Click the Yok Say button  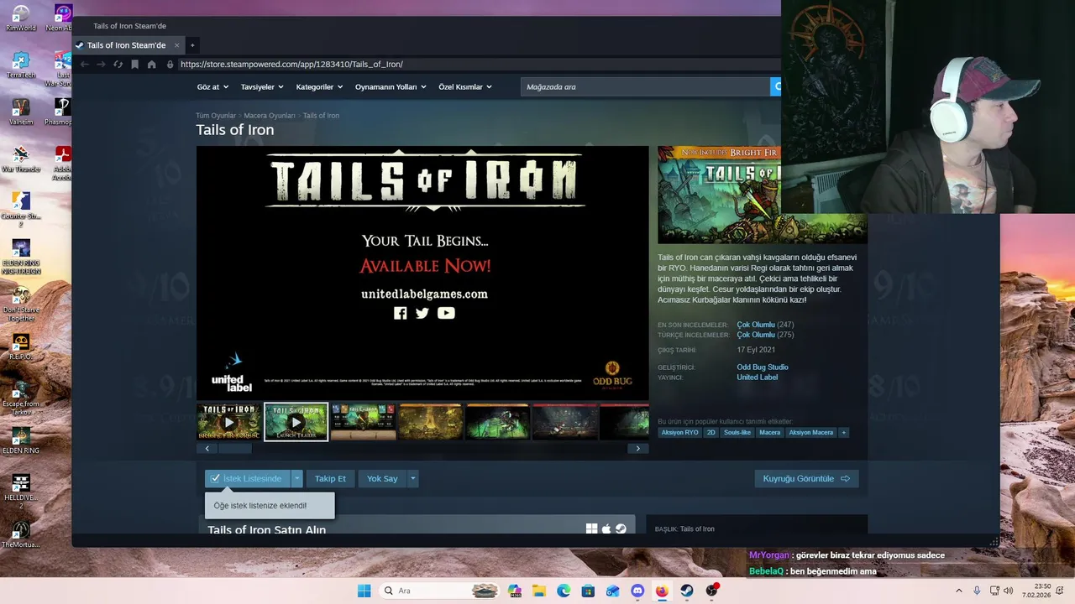382,478
